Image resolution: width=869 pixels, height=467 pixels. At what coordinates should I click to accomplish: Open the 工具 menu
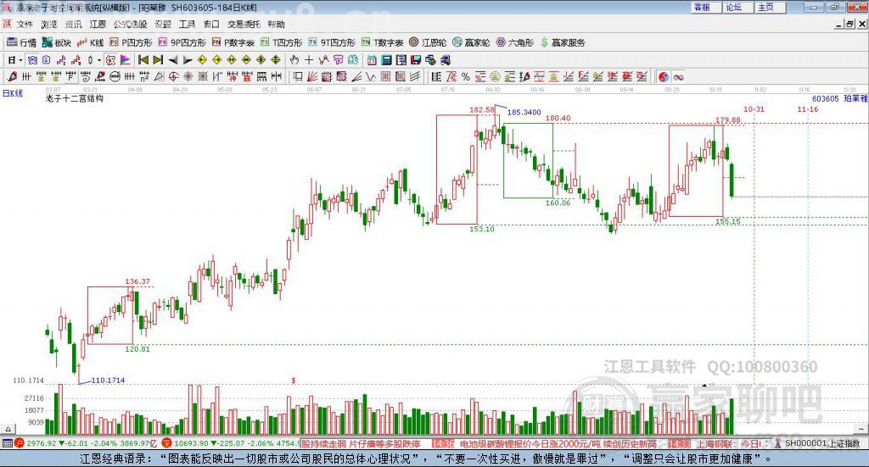(x=187, y=25)
